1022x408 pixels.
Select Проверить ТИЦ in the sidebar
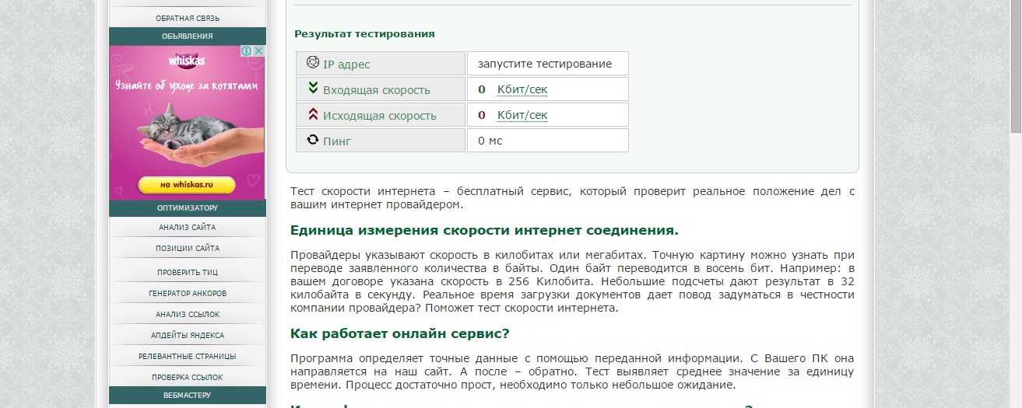click(187, 272)
